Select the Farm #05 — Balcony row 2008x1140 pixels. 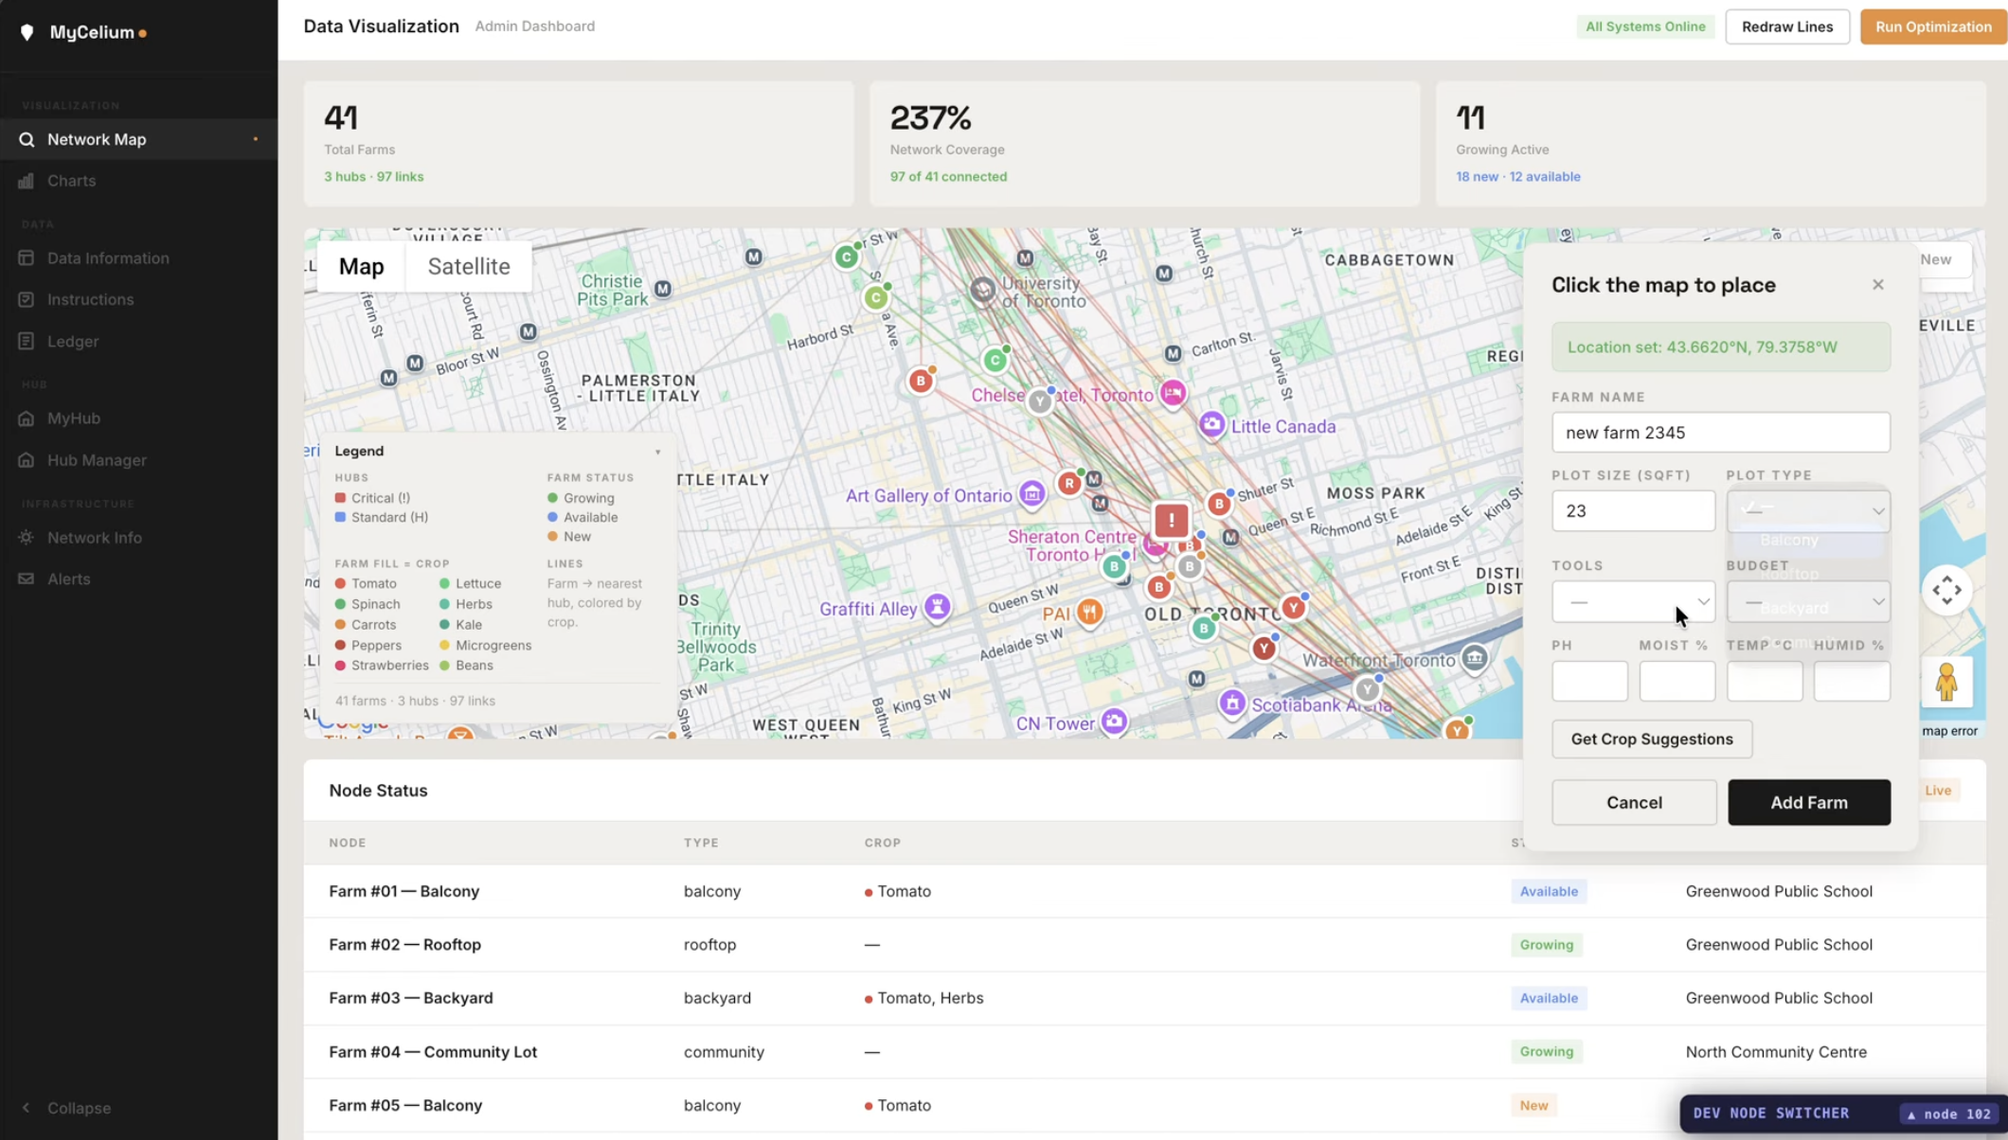click(x=1144, y=1106)
